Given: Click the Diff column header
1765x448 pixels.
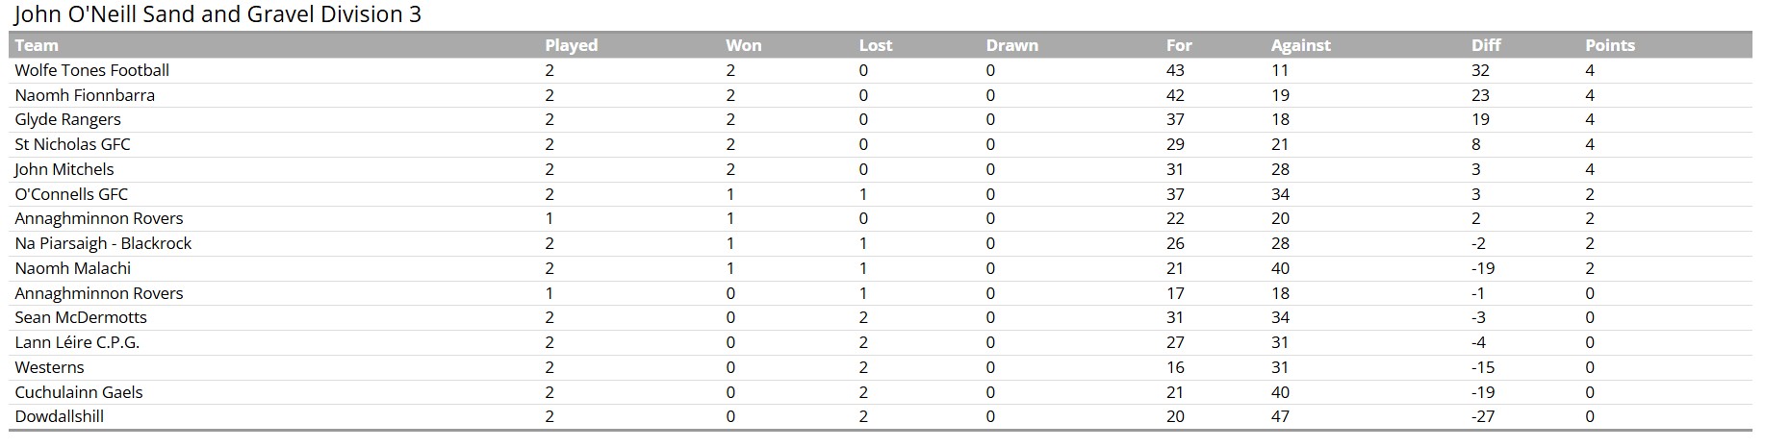Looking at the screenshot, I should (1485, 45).
